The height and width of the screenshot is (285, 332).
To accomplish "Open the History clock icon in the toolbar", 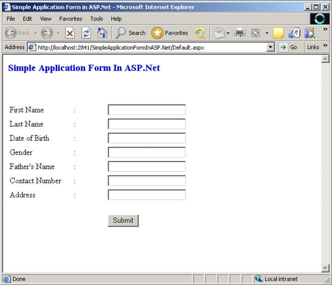I will pos(200,33).
